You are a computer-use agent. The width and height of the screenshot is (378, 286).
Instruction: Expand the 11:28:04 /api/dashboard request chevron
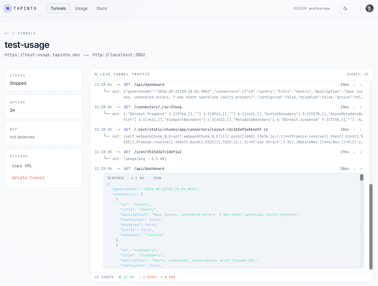(x=361, y=85)
